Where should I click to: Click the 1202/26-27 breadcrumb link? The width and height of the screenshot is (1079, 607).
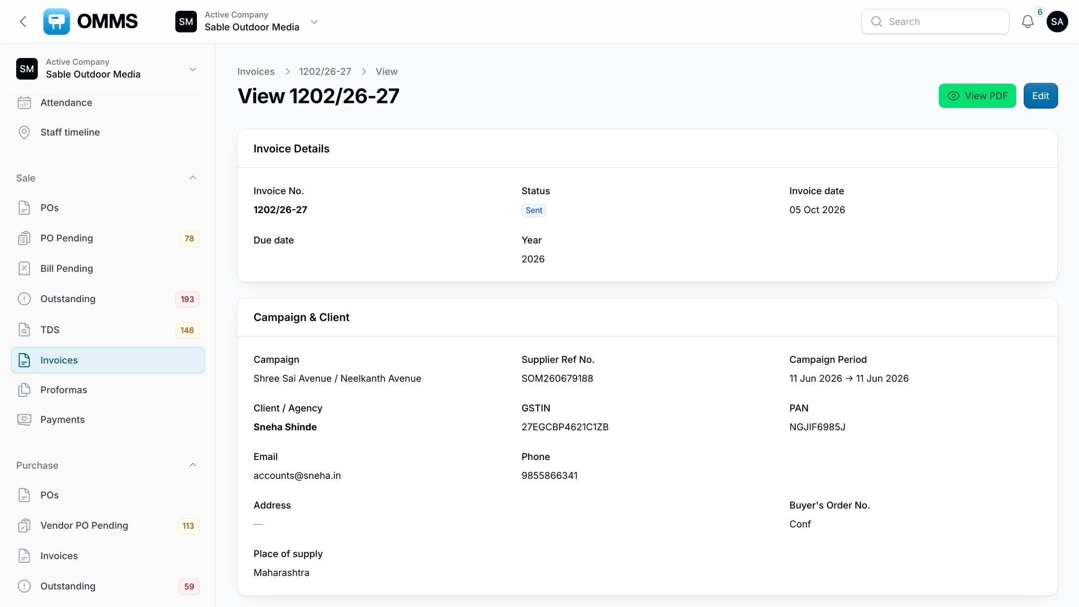point(325,71)
